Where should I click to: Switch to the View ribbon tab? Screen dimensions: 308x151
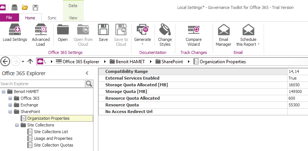coord(73,17)
